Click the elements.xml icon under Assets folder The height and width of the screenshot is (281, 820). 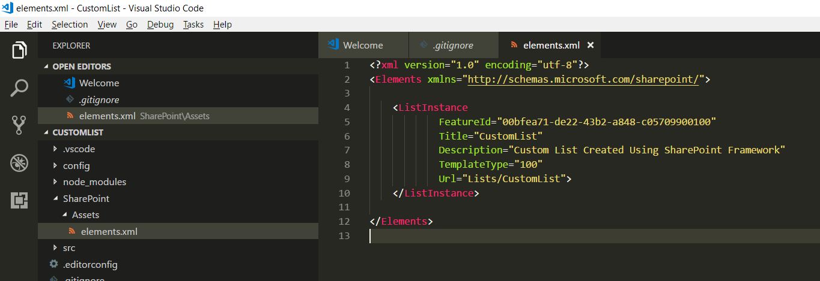71,231
